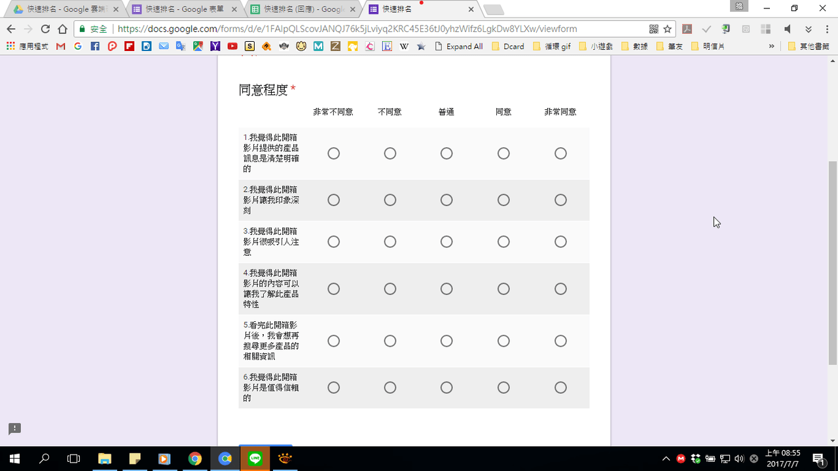Select 同意 for question 4
Screen dimensions: 838x471
503,288
